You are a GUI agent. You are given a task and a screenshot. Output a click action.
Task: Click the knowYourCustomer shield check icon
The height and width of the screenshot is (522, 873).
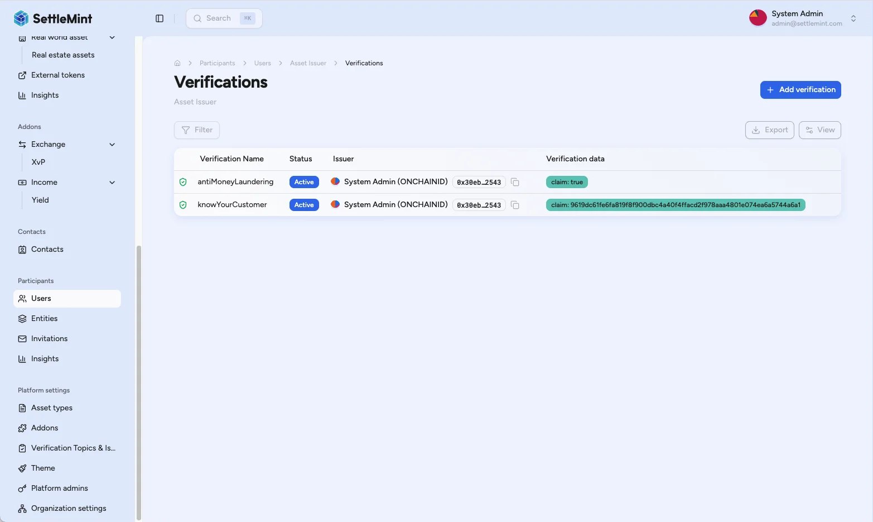point(183,205)
